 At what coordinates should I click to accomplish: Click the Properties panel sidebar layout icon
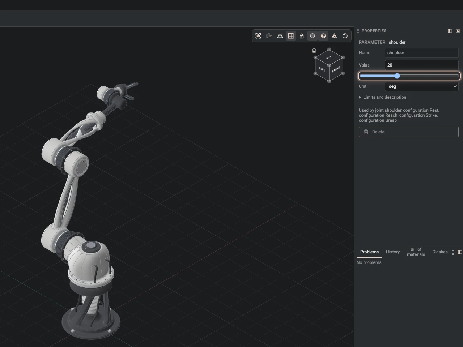click(450, 31)
